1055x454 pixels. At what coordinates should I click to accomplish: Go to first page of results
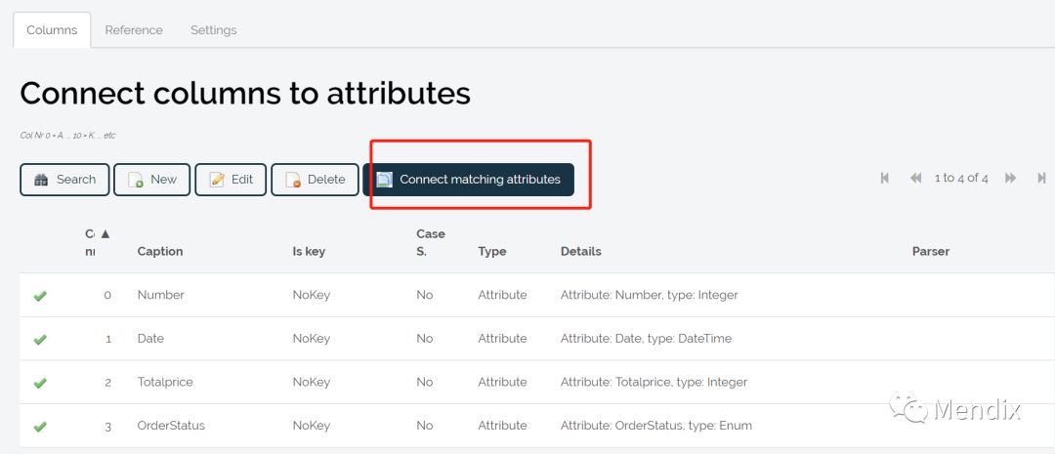pos(885,179)
